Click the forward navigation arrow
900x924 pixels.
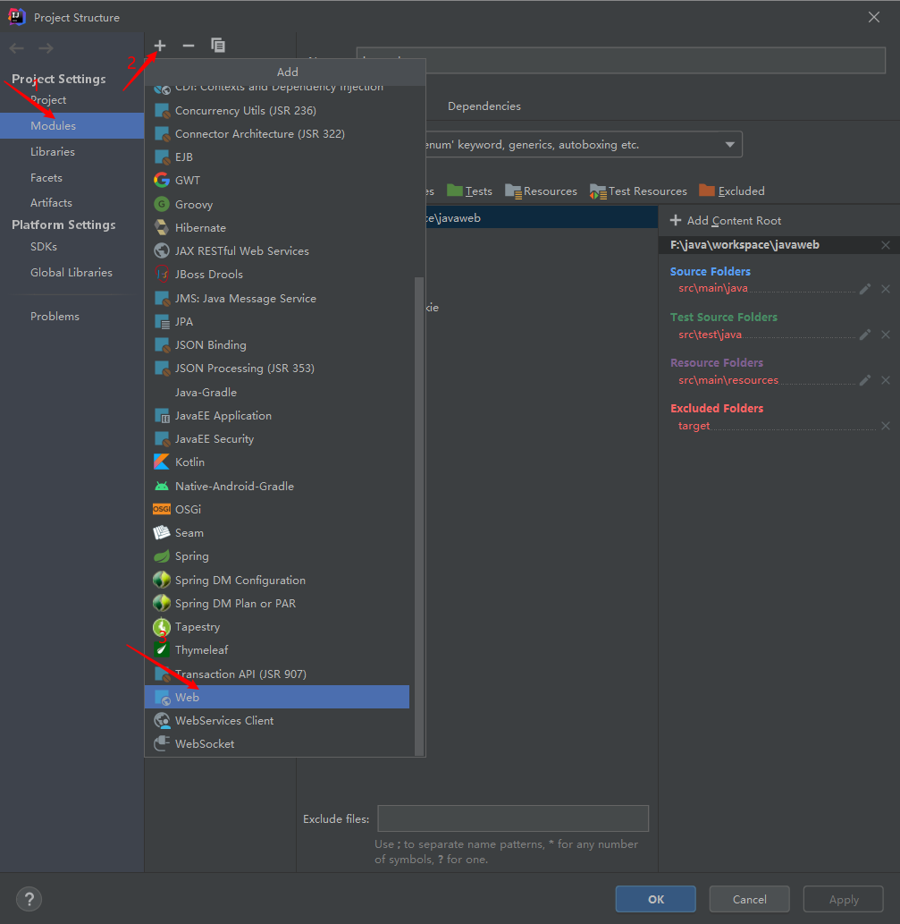(46, 48)
